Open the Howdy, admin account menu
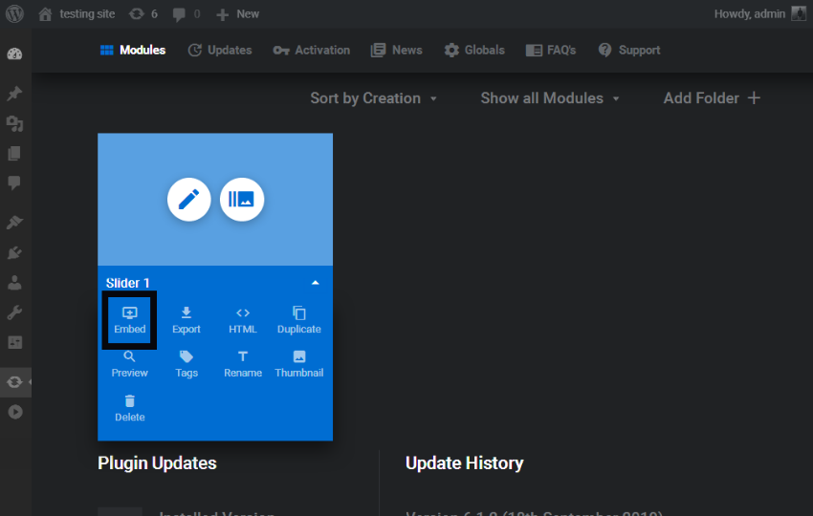Viewport: 813px width, 516px height. (759, 14)
